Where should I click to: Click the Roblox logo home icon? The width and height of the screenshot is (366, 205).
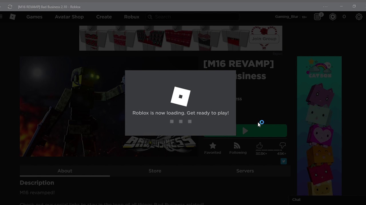pos(12,17)
